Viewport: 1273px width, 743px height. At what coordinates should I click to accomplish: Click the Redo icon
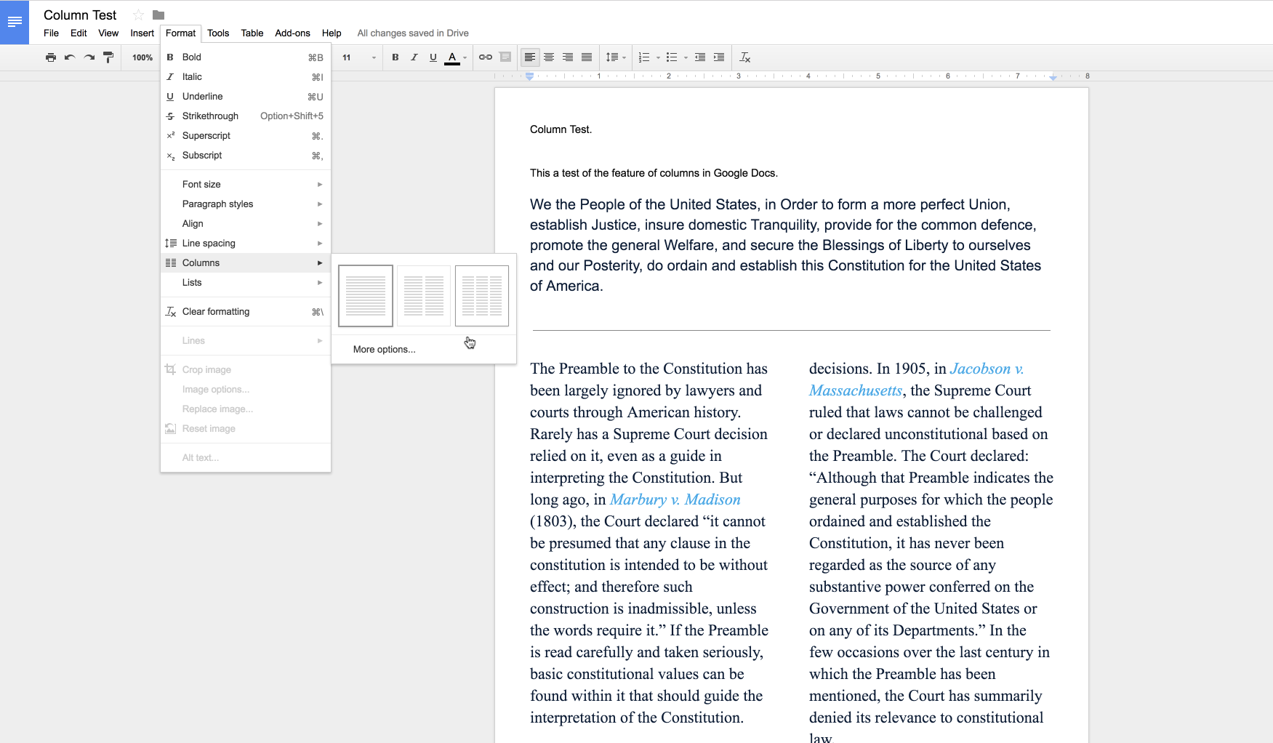[88, 57]
